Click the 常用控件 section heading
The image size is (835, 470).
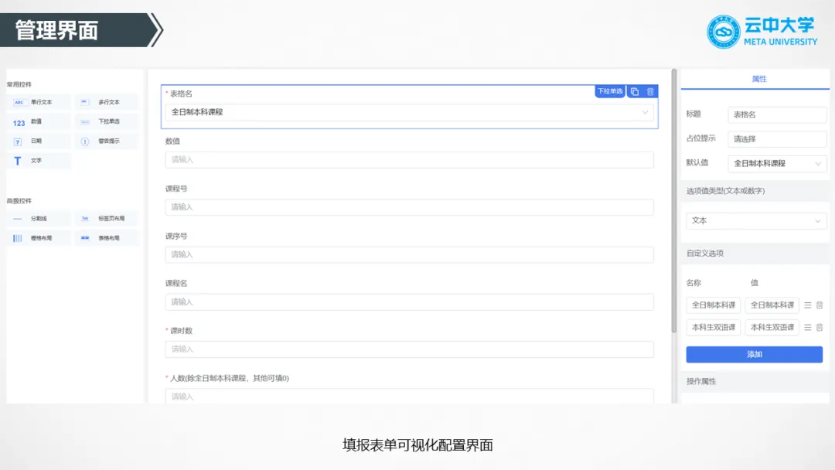point(19,84)
